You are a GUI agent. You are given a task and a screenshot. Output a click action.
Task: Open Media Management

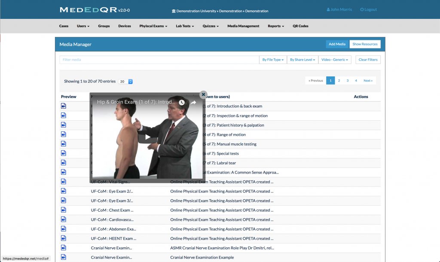(x=243, y=26)
